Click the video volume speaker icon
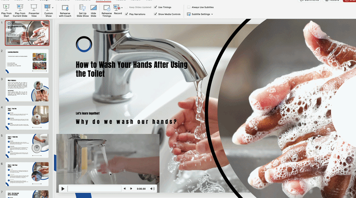Image resolution: width=356 pixels, height=198 pixels. click(x=152, y=189)
